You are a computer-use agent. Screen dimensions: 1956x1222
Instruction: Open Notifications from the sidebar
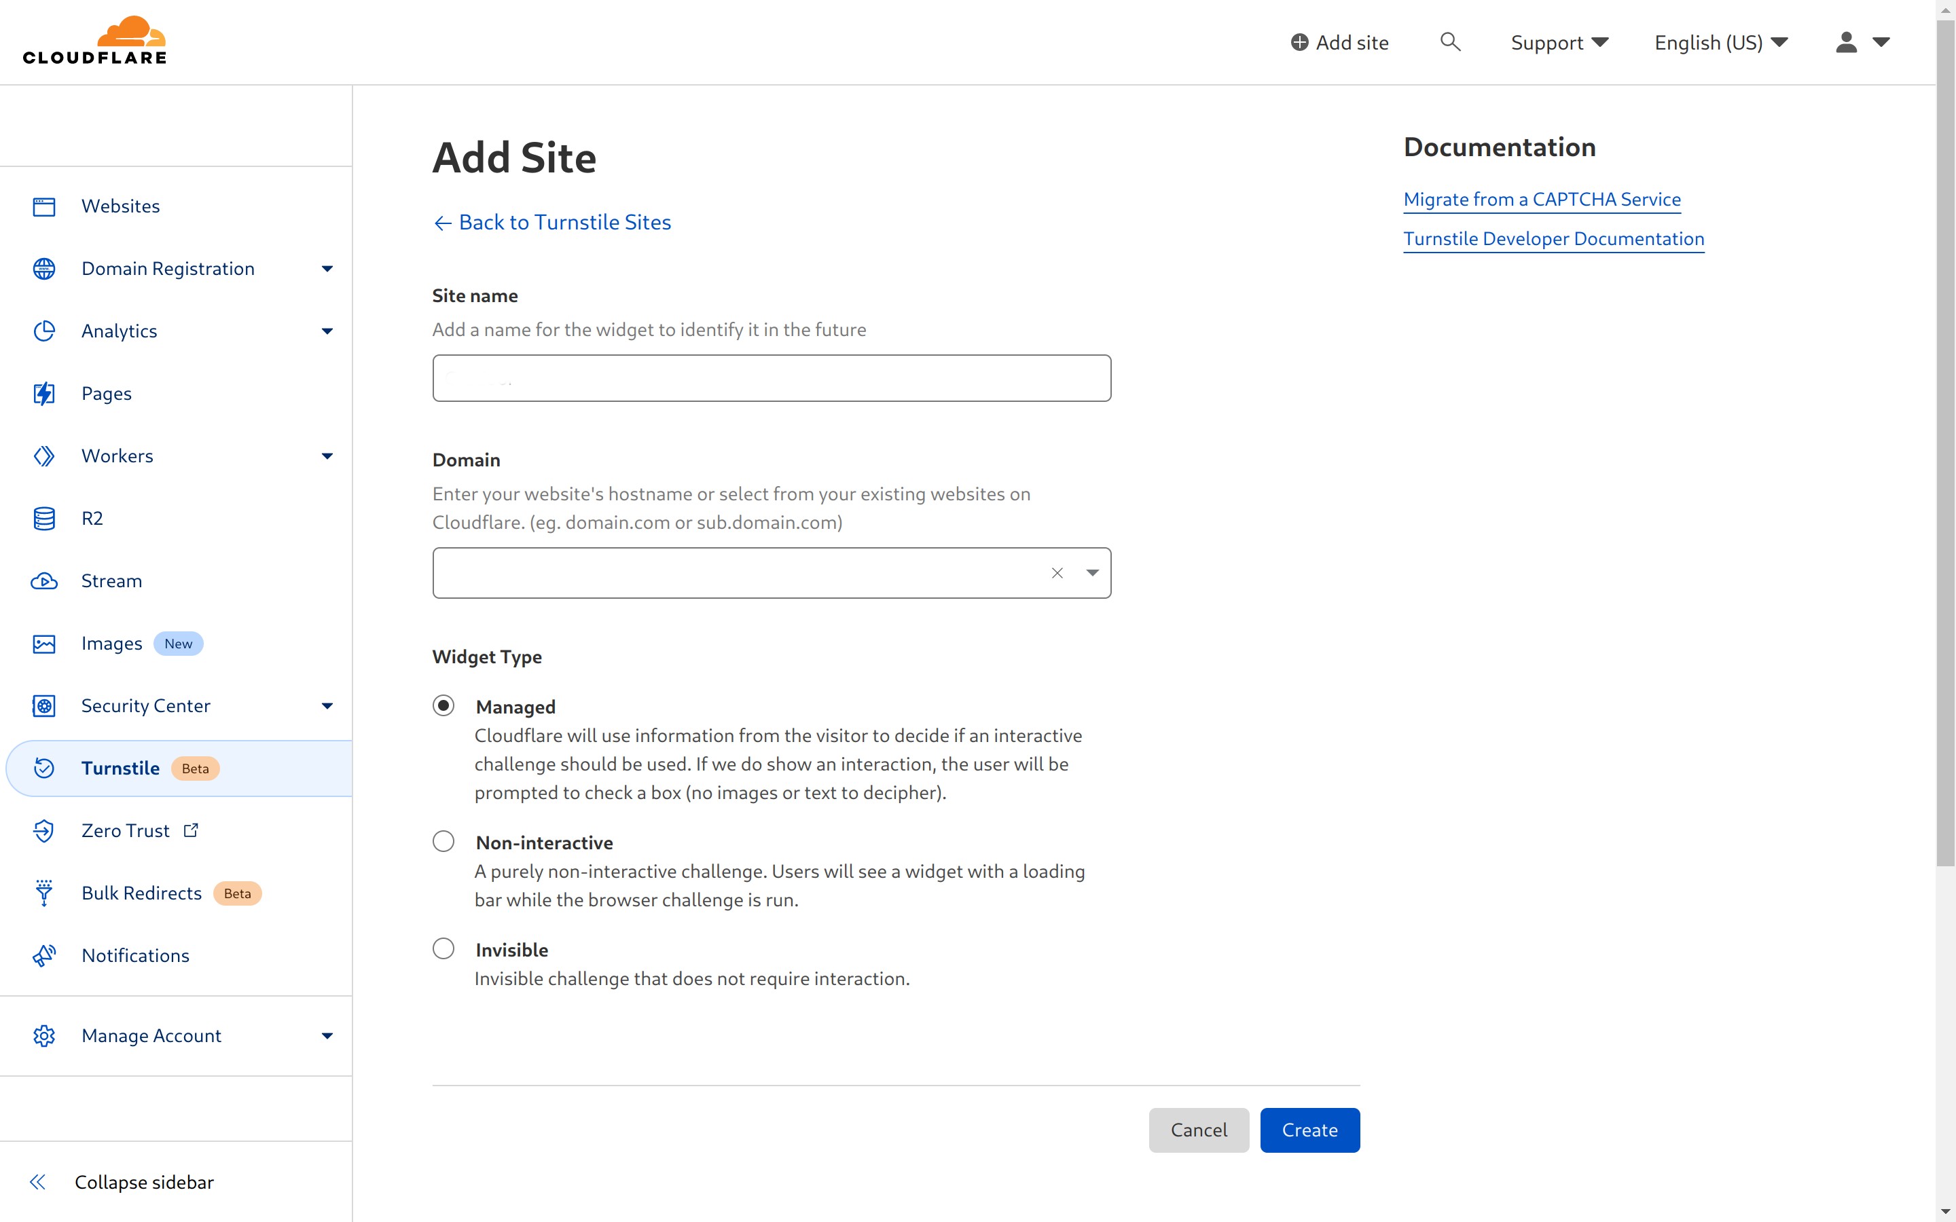(x=136, y=955)
